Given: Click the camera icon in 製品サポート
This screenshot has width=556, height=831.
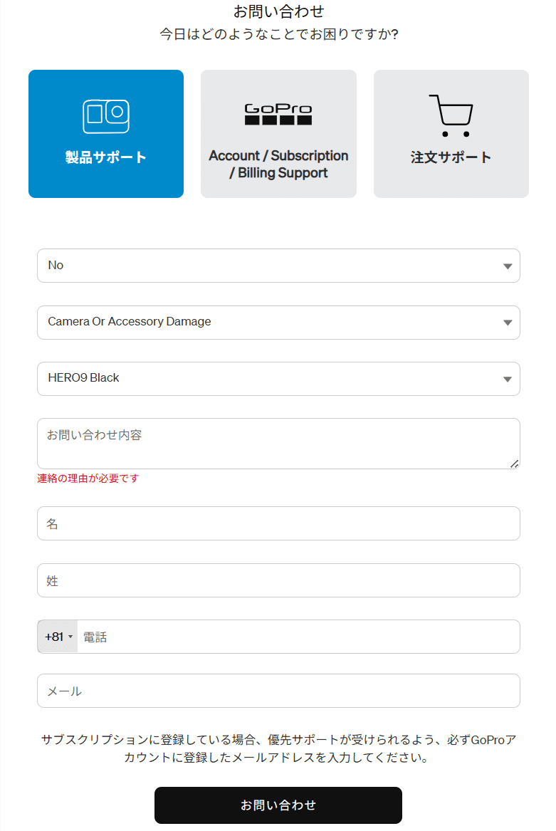Looking at the screenshot, I should [106, 116].
